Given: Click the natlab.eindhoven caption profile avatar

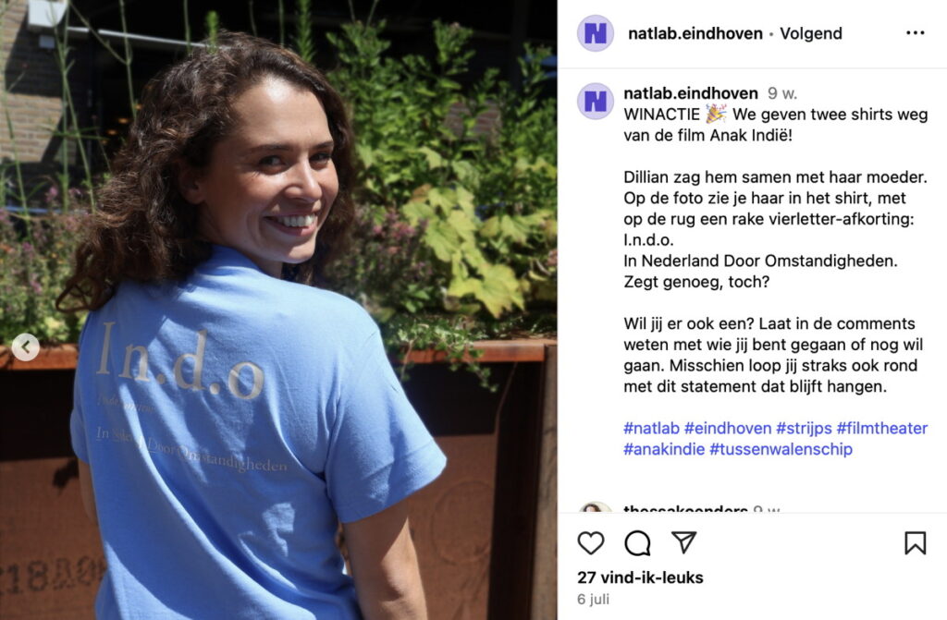Looking at the screenshot, I should [x=596, y=101].
